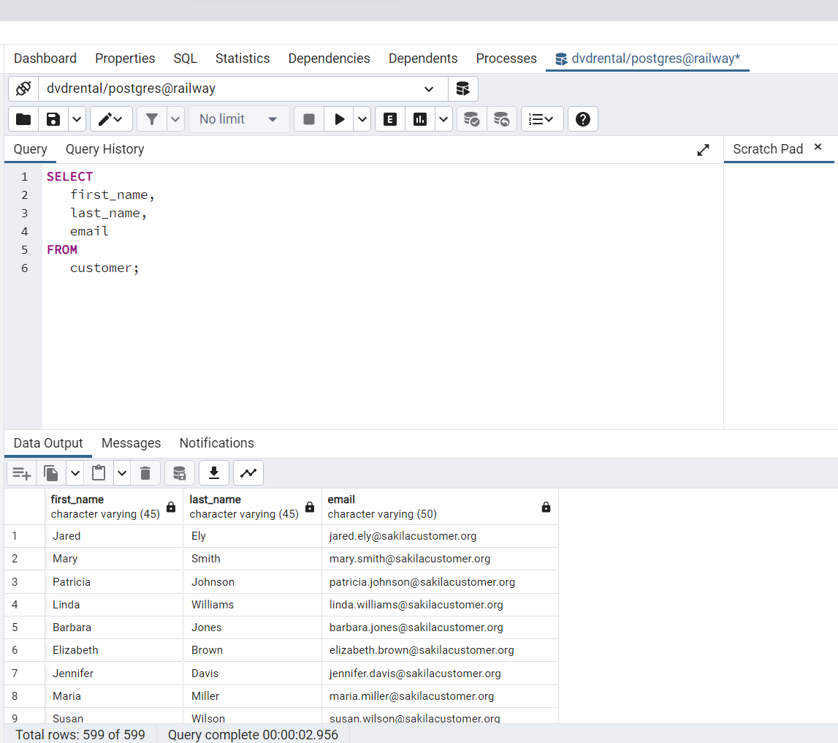Close the Scratch Pad panel
Viewport: 838px width, 743px height.
click(x=818, y=146)
